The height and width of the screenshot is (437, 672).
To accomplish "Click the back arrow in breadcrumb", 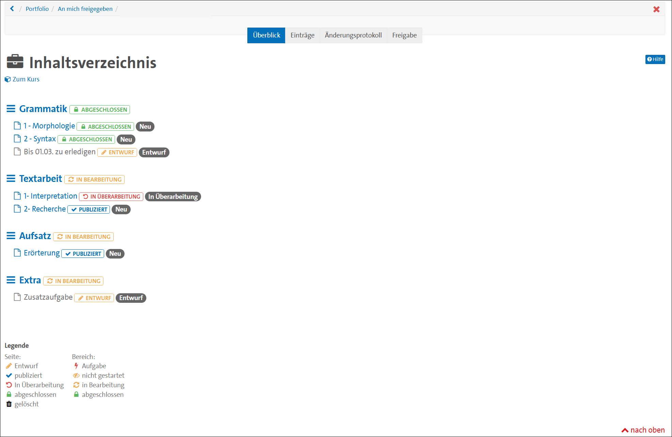I will [12, 9].
